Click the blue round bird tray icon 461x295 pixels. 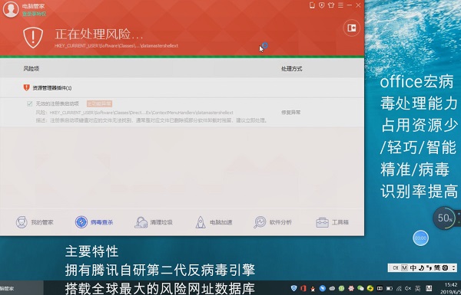323,289
